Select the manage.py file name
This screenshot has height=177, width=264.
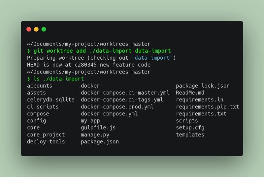95,135
